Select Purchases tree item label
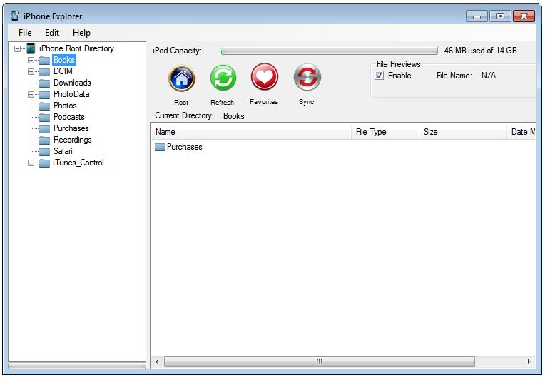Viewport: 545px width, 380px height. [71, 128]
